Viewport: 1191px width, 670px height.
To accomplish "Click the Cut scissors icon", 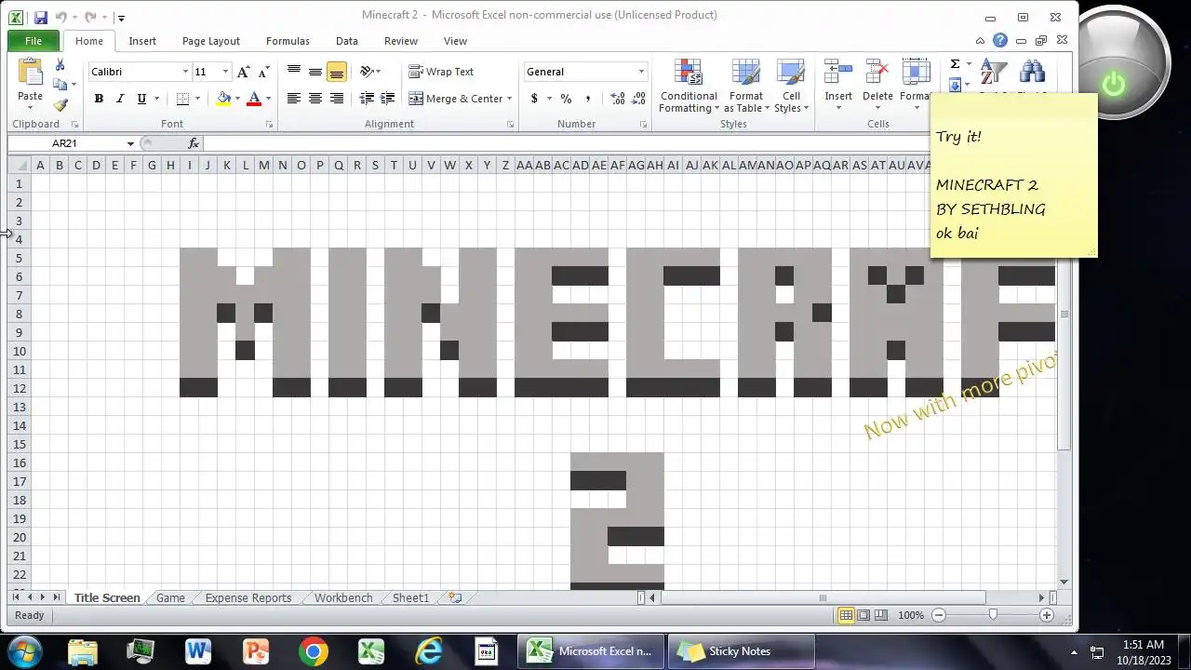I will pyautogui.click(x=60, y=65).
